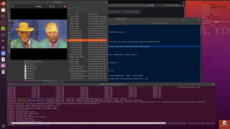Open the browser hamburger menu icon

tap(183, 5)
